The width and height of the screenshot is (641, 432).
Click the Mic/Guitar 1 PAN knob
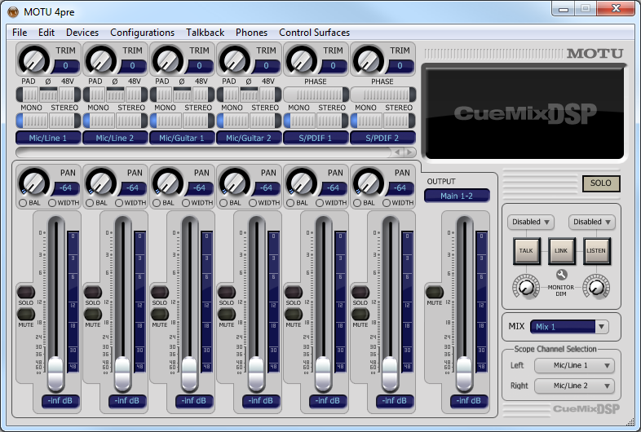click(168, 183)
